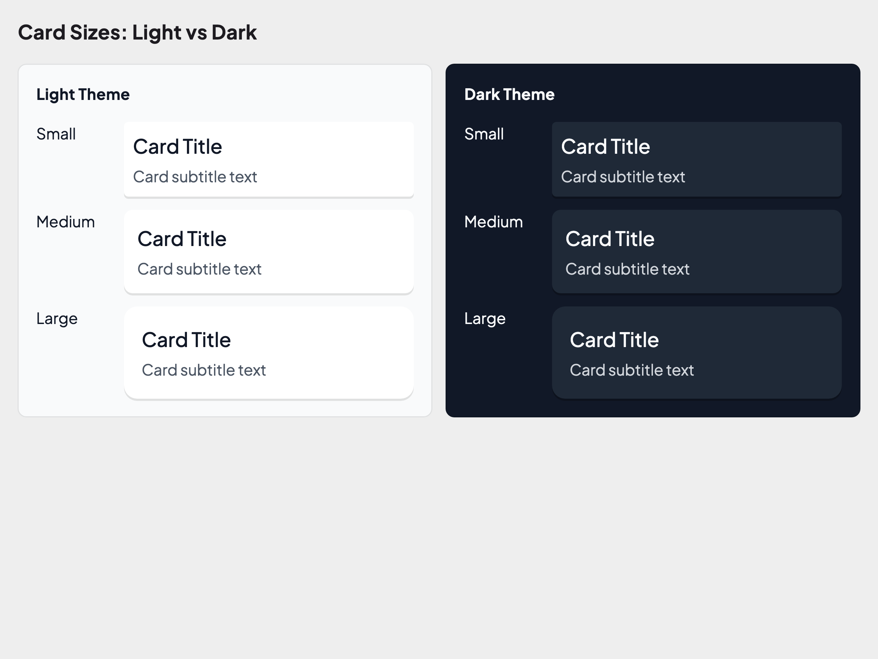Click the Dark Theme panel heading
Screen dimensions: 878x659
(x=509, y=94)
